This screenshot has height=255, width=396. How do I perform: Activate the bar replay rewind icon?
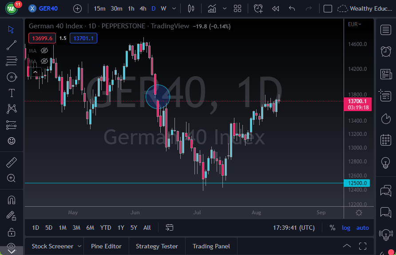click(276, 8)
